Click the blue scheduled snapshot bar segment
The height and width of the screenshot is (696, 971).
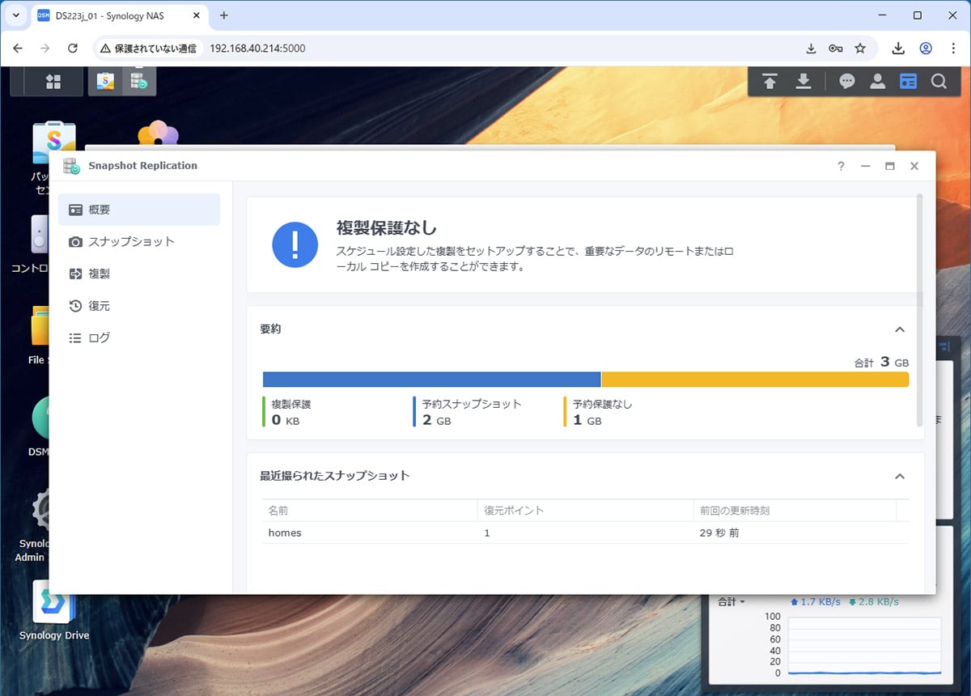(x=431, y=380)
